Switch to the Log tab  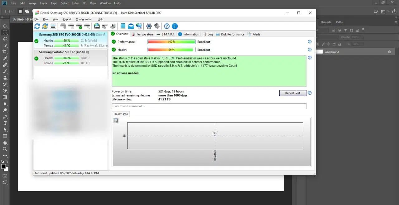[x=208, y=34]
